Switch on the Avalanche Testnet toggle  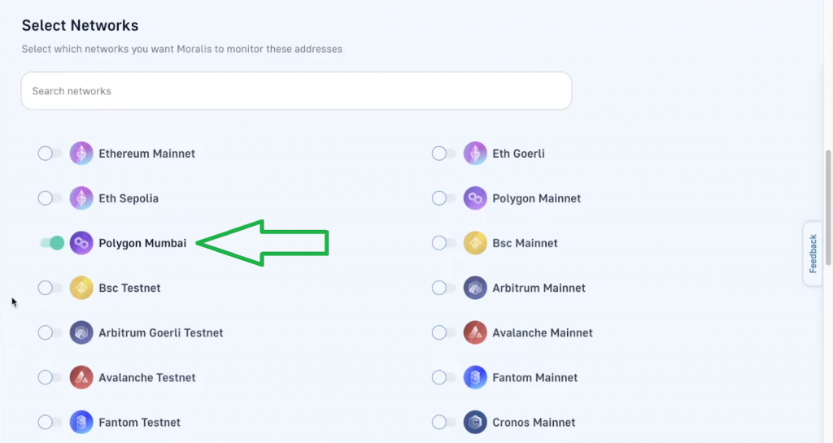tap(50, 377)
